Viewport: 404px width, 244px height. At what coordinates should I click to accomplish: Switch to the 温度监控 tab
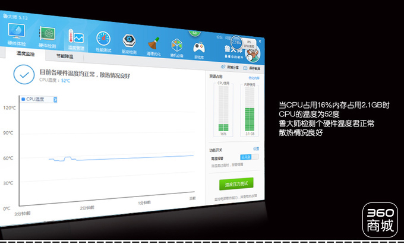pos(25,53)
